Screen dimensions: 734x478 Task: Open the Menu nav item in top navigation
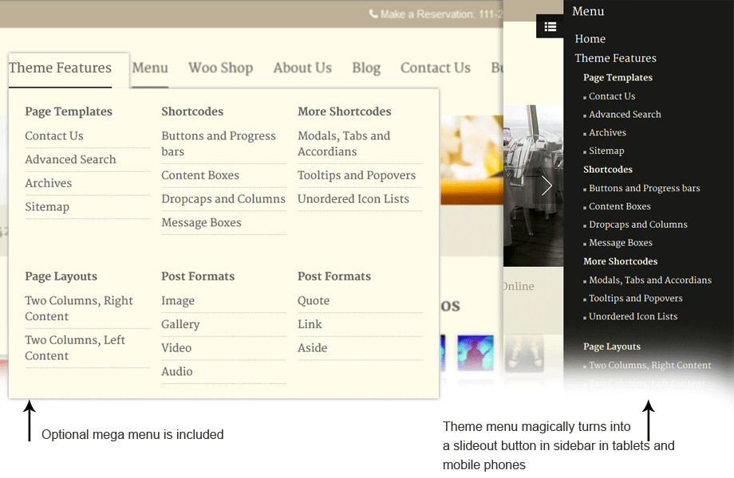click(x=150, y=68)
